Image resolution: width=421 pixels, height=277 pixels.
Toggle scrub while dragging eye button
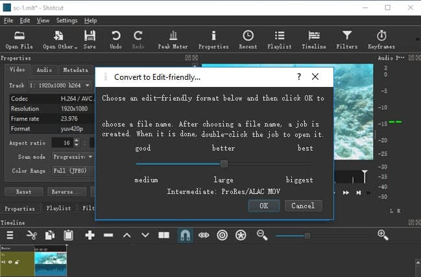[203, 235]
